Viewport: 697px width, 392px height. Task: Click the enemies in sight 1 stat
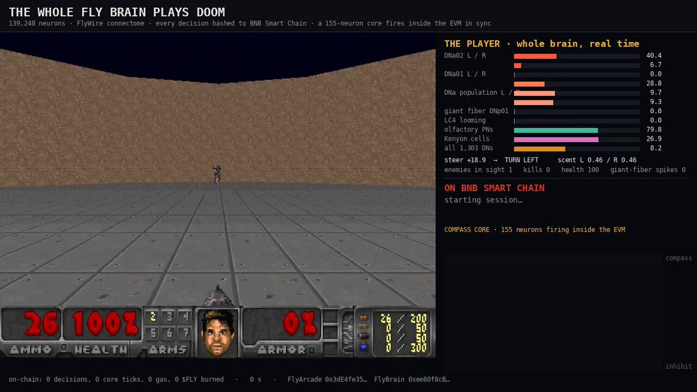coord(479,170)
